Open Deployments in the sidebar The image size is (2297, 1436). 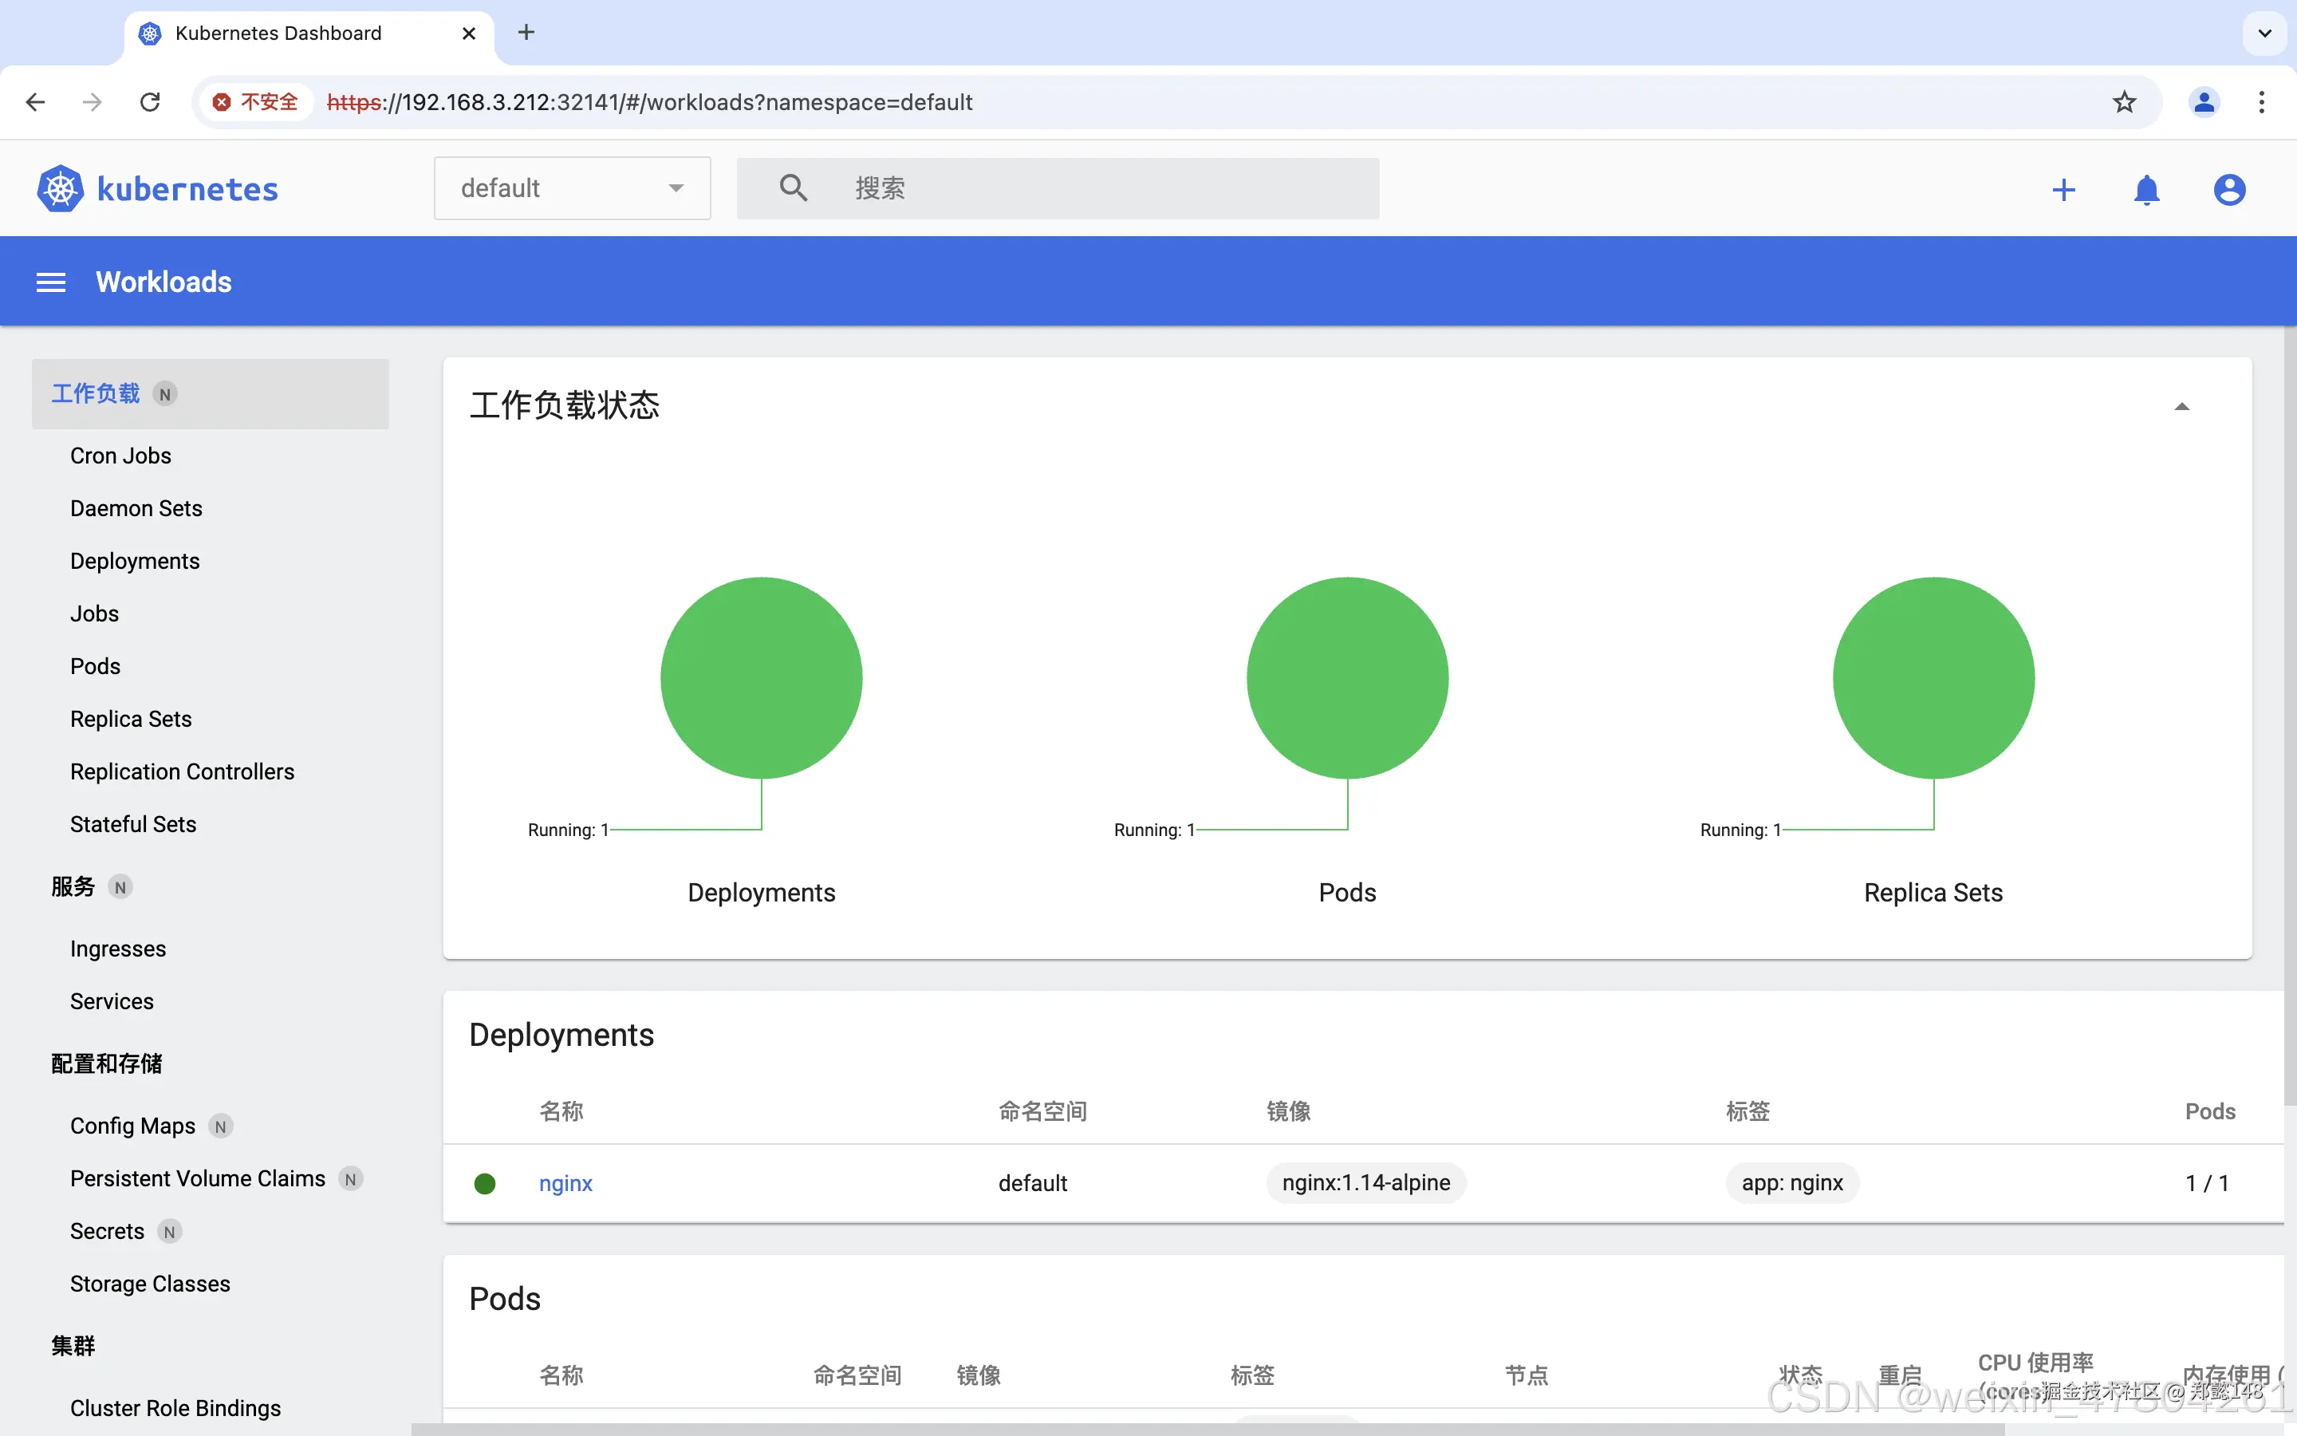coord(135,562)
